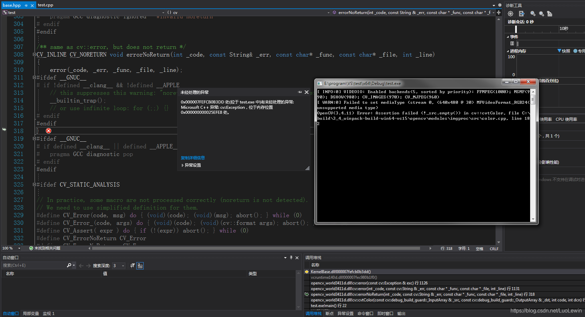The width and height of the screenshot is (585, 317).
Task: Collapse the errorNoReturn function at line 308
Action: [x=34, y=55]
